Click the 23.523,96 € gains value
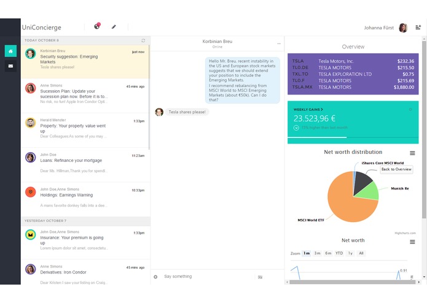The width and height of the screenshot is (427, 303). [x=315, y=118]
